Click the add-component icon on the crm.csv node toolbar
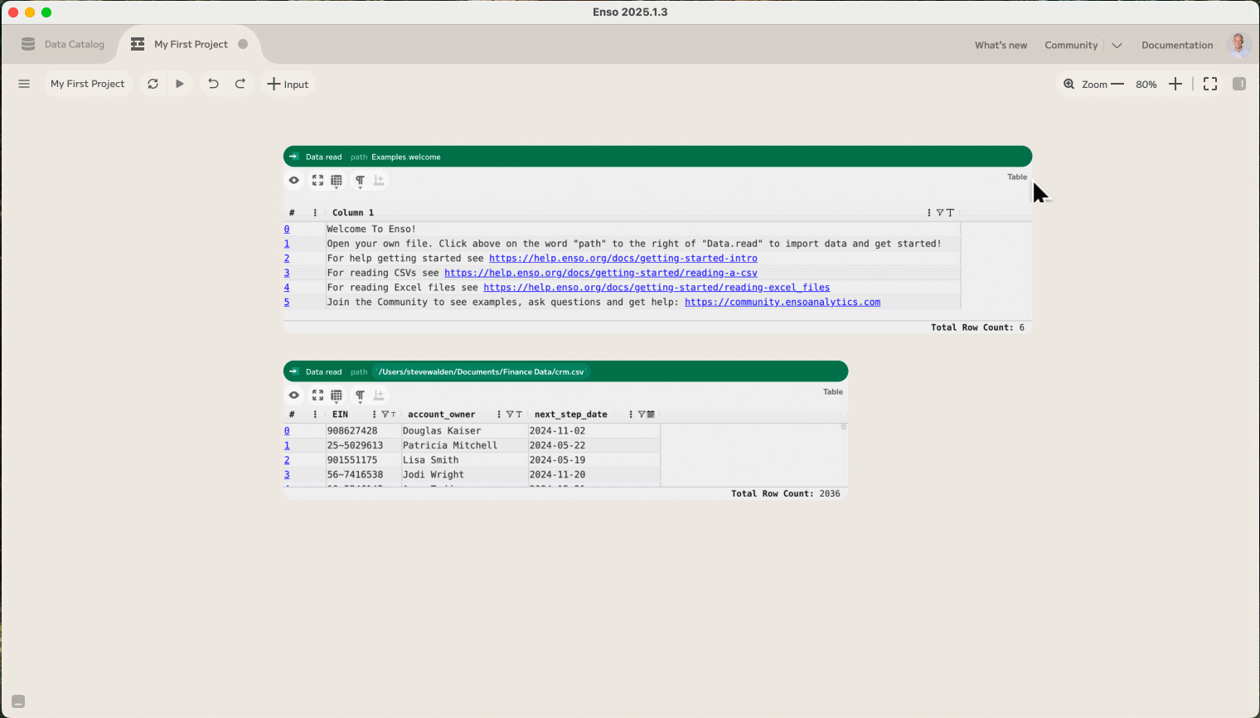The width and height of the screenshot is (1260, 718). (x=379, y=395)
